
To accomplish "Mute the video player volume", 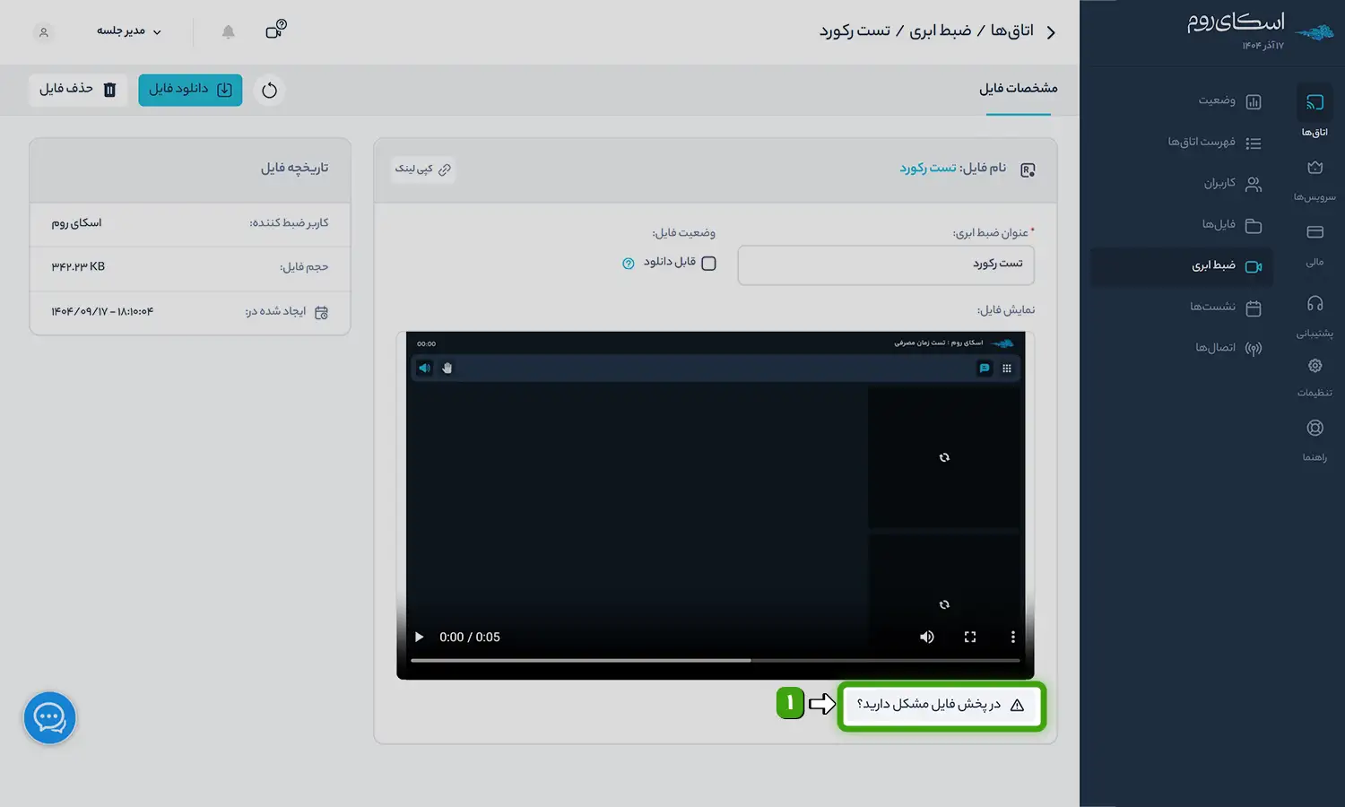I will [926, 637].
